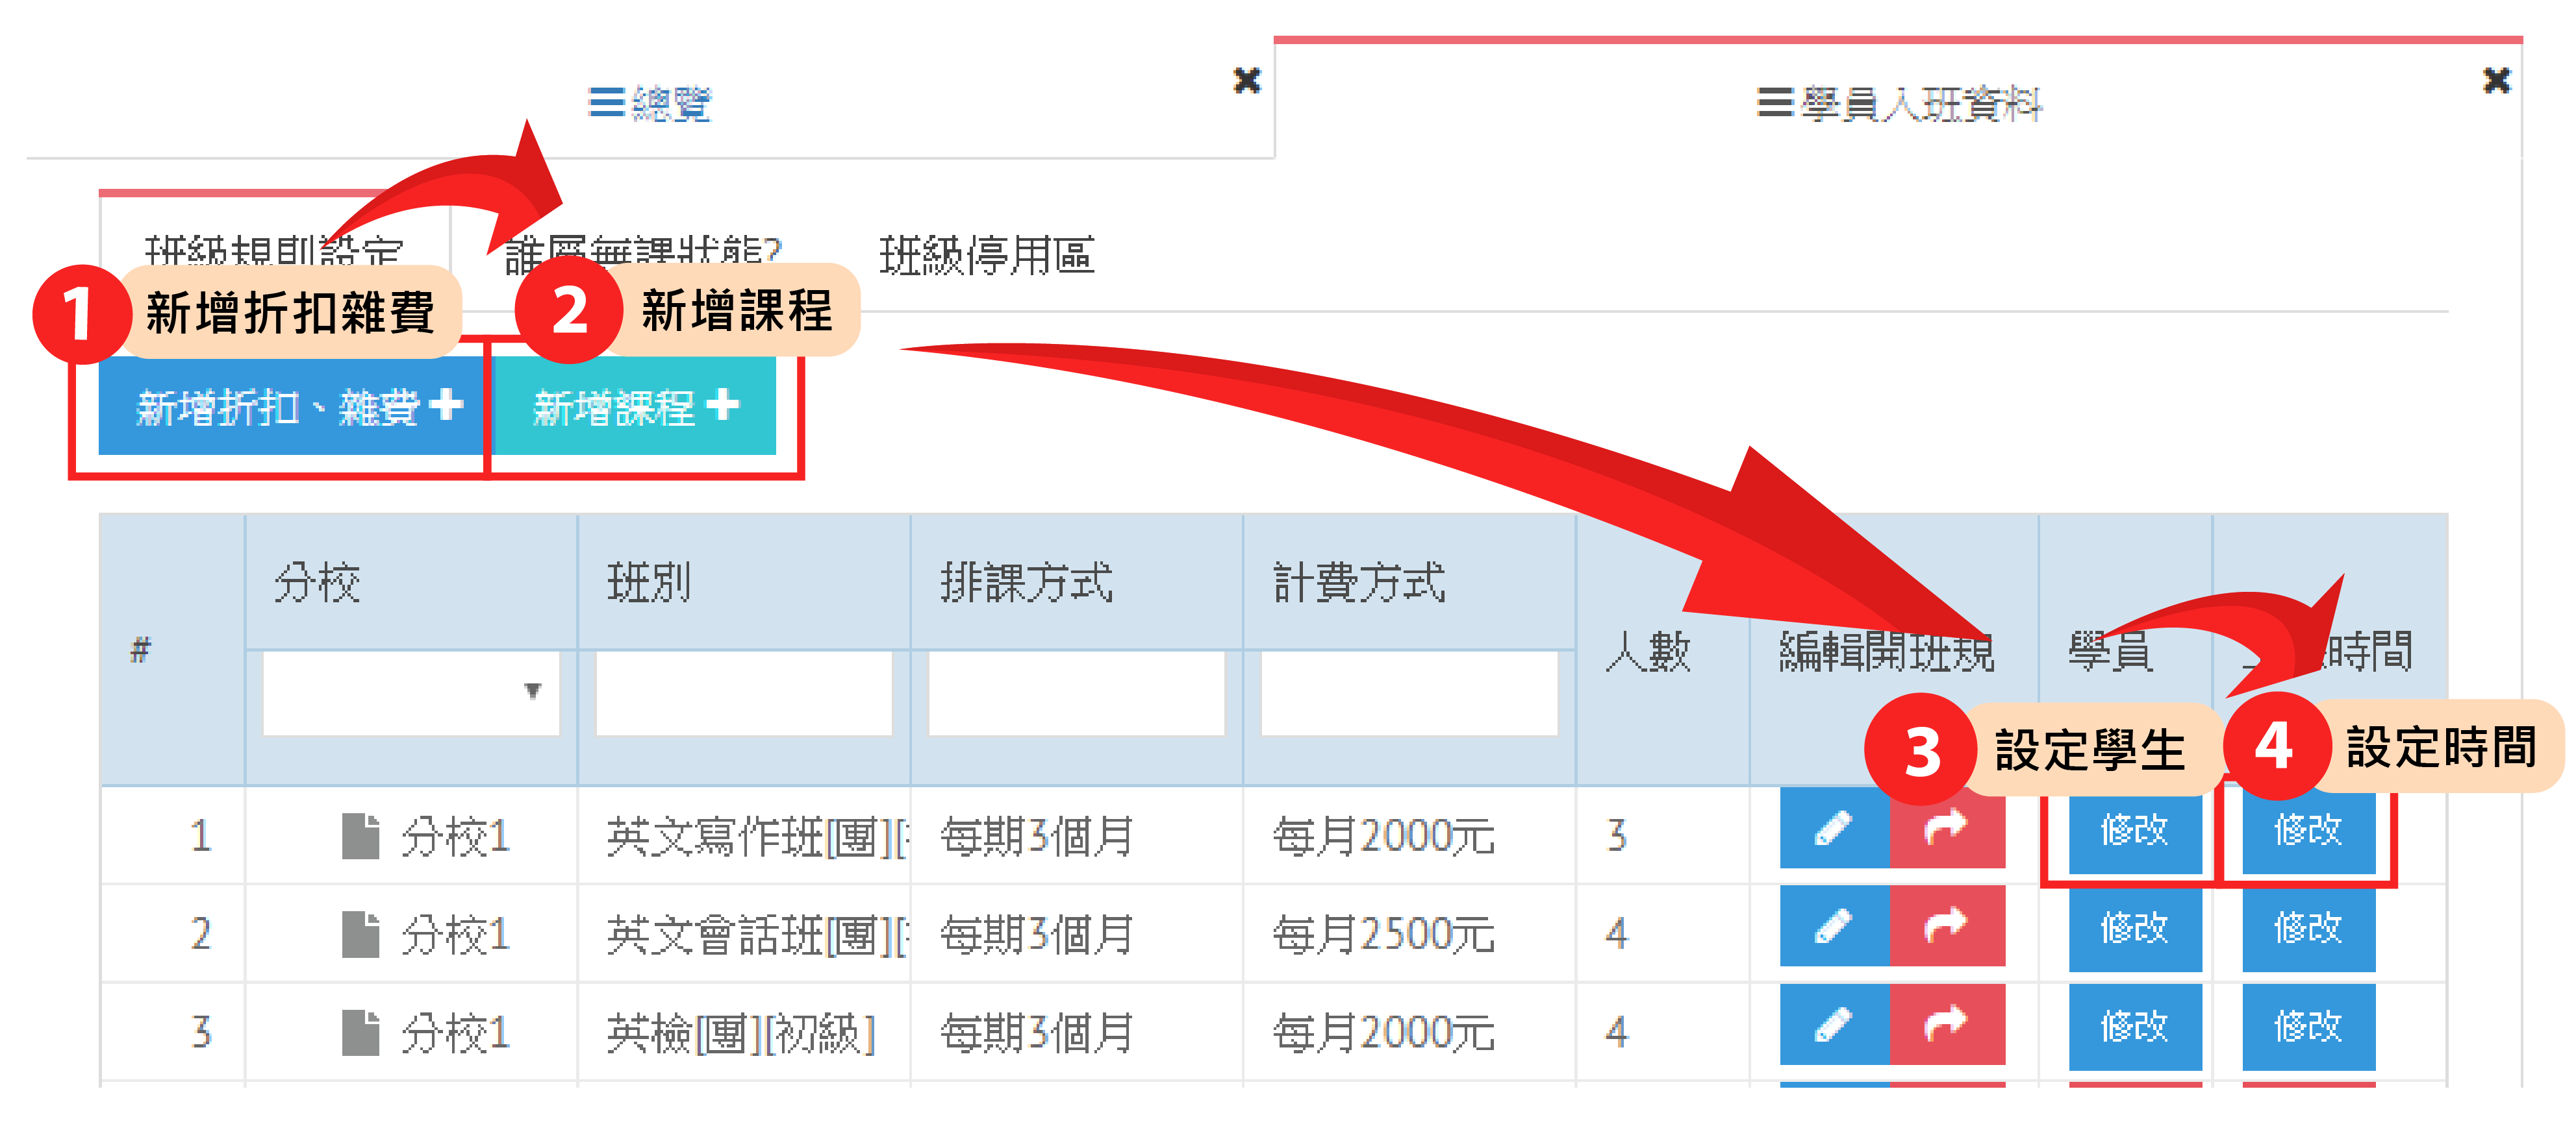Click the 班別 filter input field
Viewport: 2576px width, 1126px height.
point(744,692)
